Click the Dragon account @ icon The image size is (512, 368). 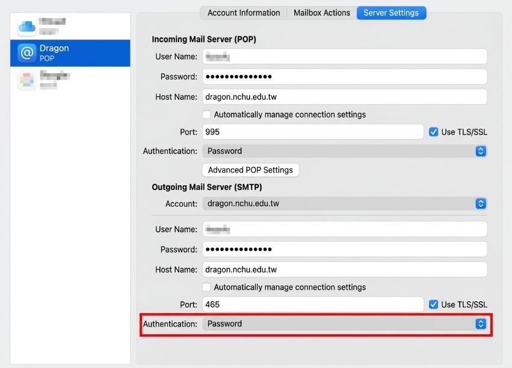27,53
